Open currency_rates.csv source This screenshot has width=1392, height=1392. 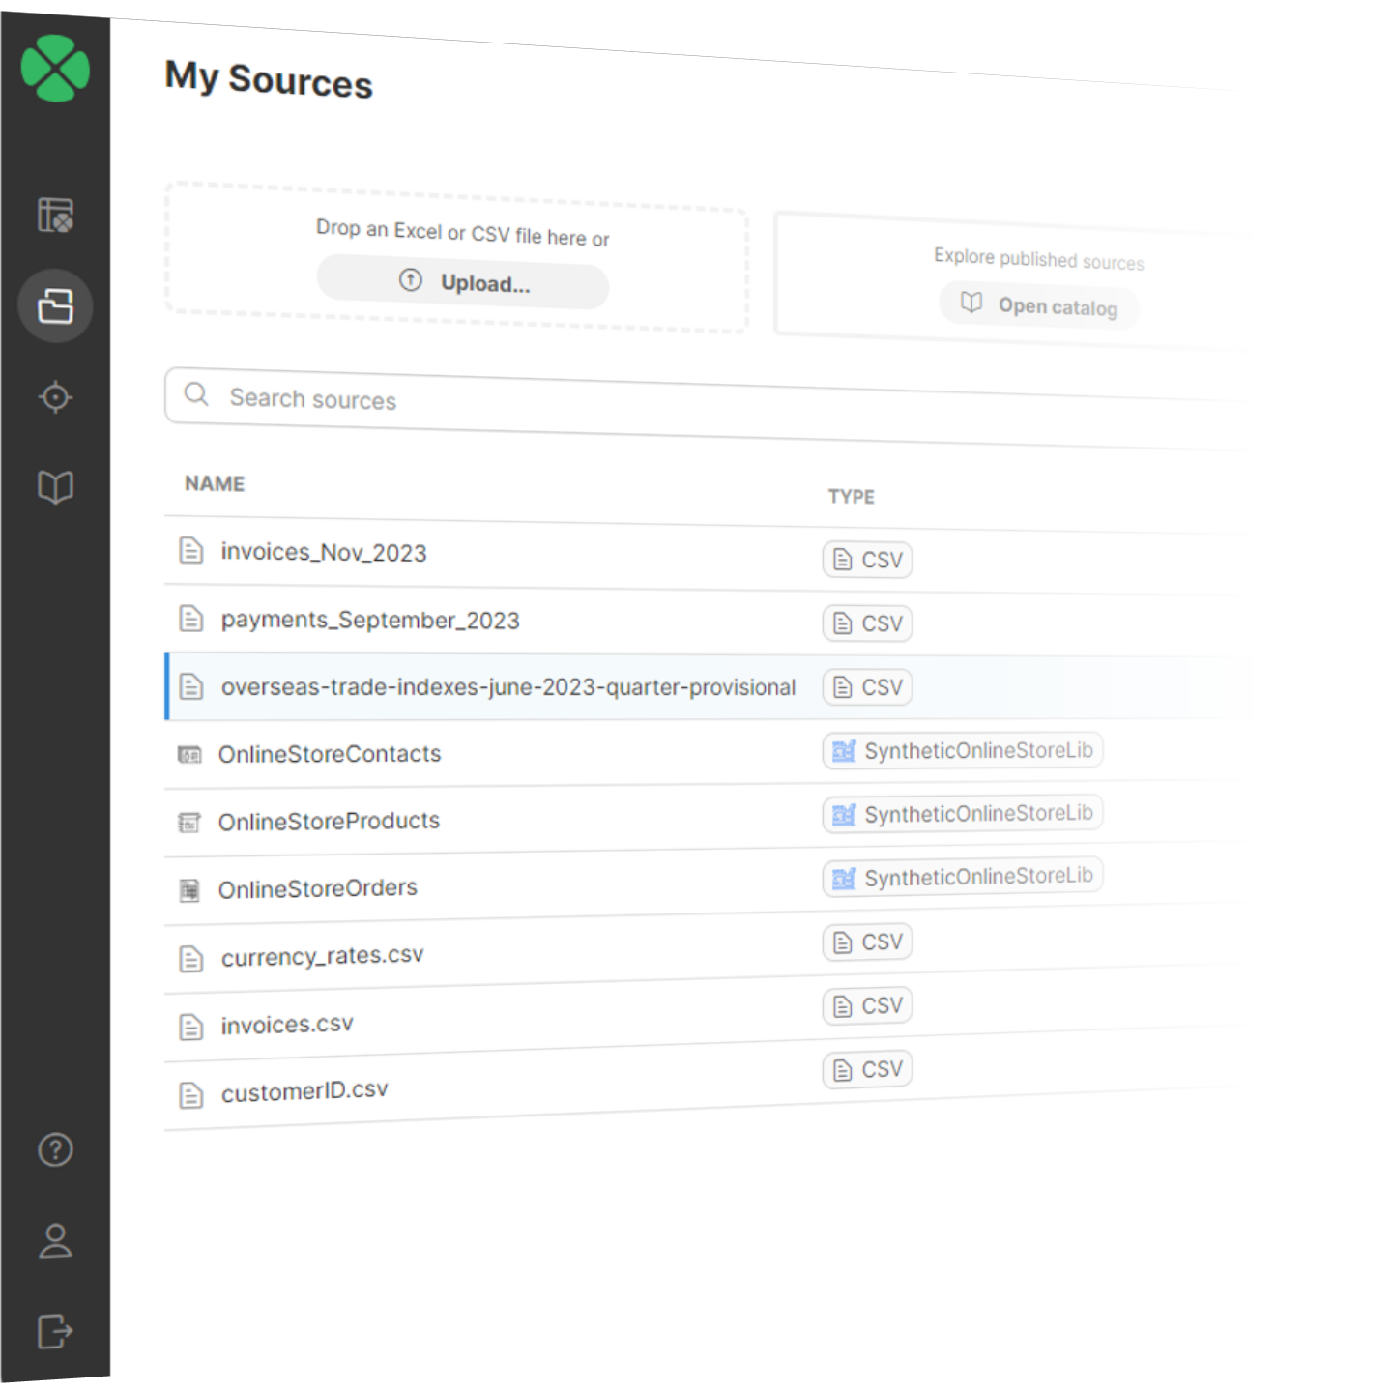322,956
